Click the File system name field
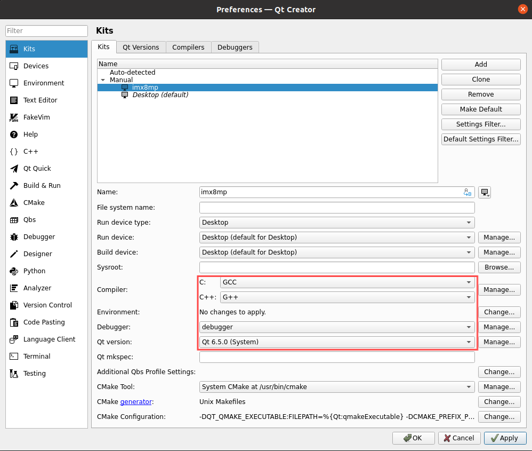 pyautogui.click(x=337, y=208)
